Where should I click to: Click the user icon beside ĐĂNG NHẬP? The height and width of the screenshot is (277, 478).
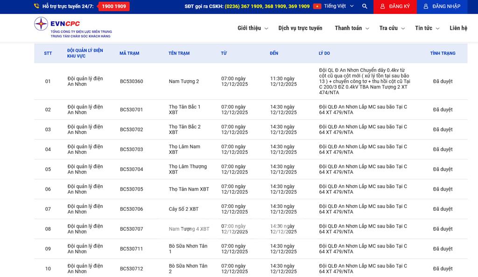click(426, 7)
